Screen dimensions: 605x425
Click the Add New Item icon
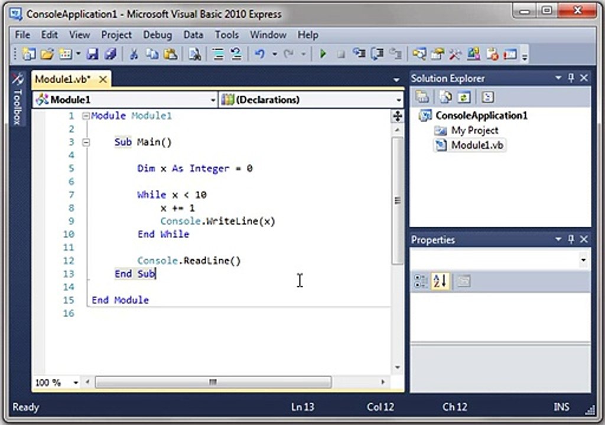[x=65, y=54]
